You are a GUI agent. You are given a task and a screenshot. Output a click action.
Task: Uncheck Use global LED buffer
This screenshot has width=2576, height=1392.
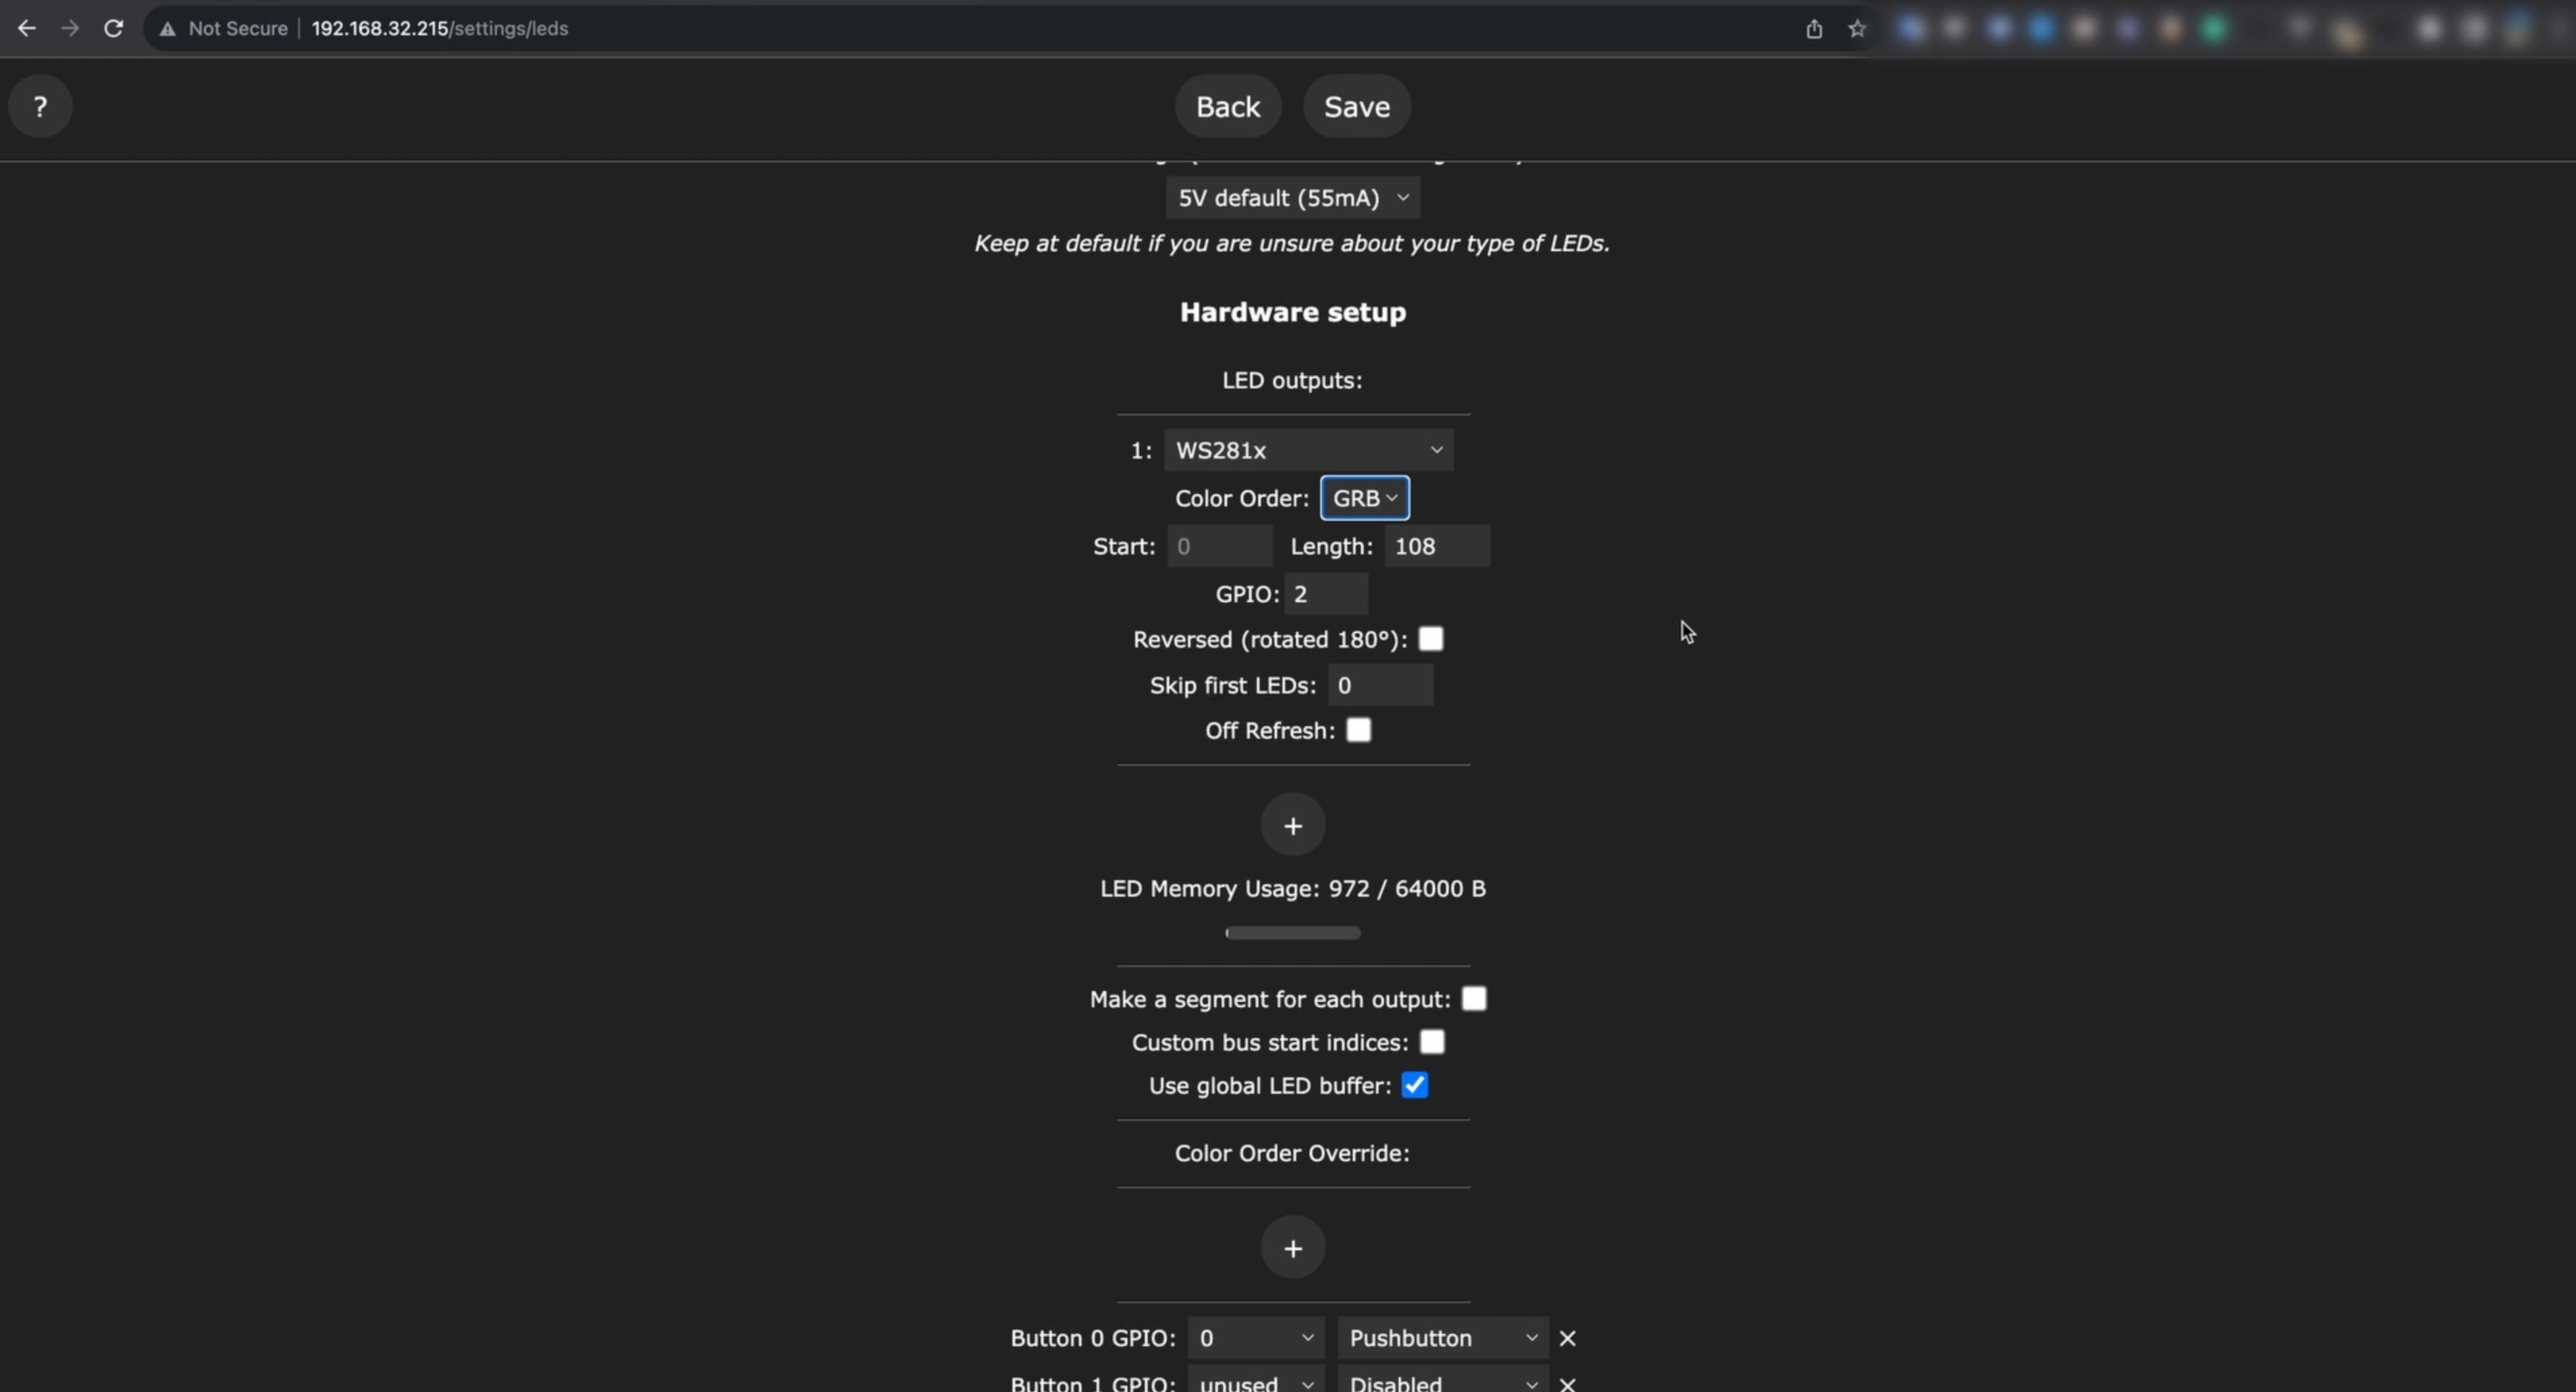[1414, 1085]
